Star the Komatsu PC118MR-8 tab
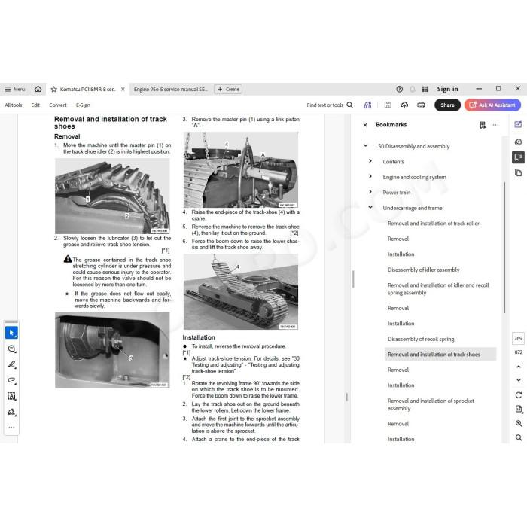The height and width of the screenshot is (527, 527). 53,89
